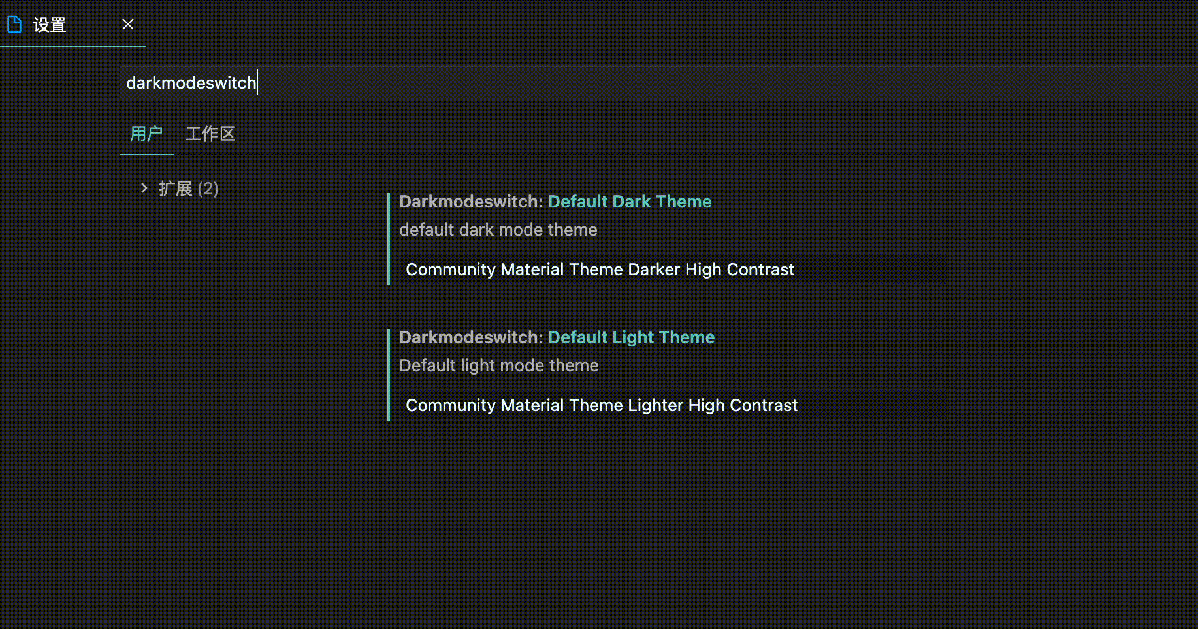Select the 扩展 (2) tree item

[189, 189]
